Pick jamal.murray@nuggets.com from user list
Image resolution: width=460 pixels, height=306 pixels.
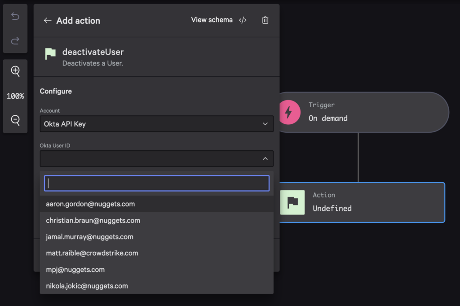[89, 237]
